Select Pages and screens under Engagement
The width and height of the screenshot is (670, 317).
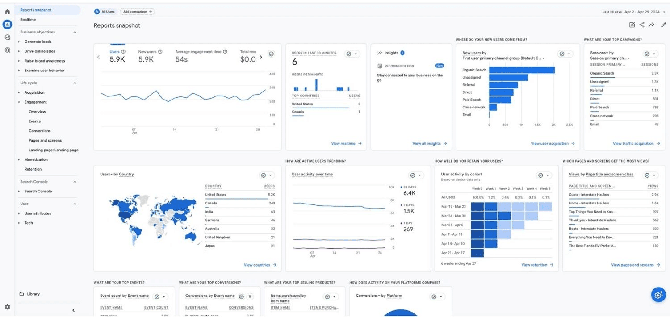click(x=45, y=141)
